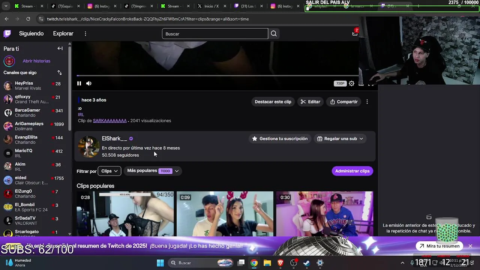This screenshot has width=480, height=270.
Task: Open the Siguiendo tab
Action: 31,34
